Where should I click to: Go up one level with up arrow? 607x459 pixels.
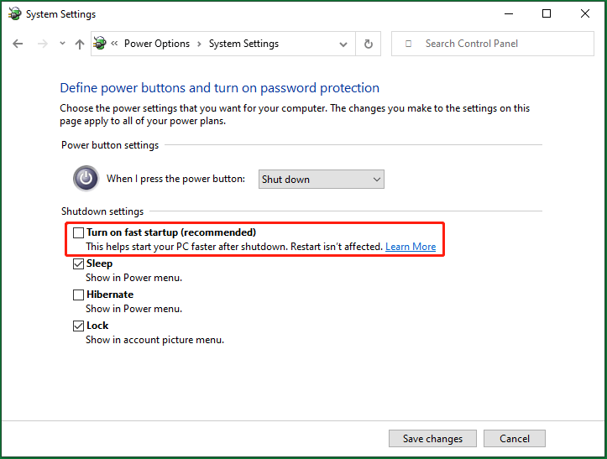[80, 44]
